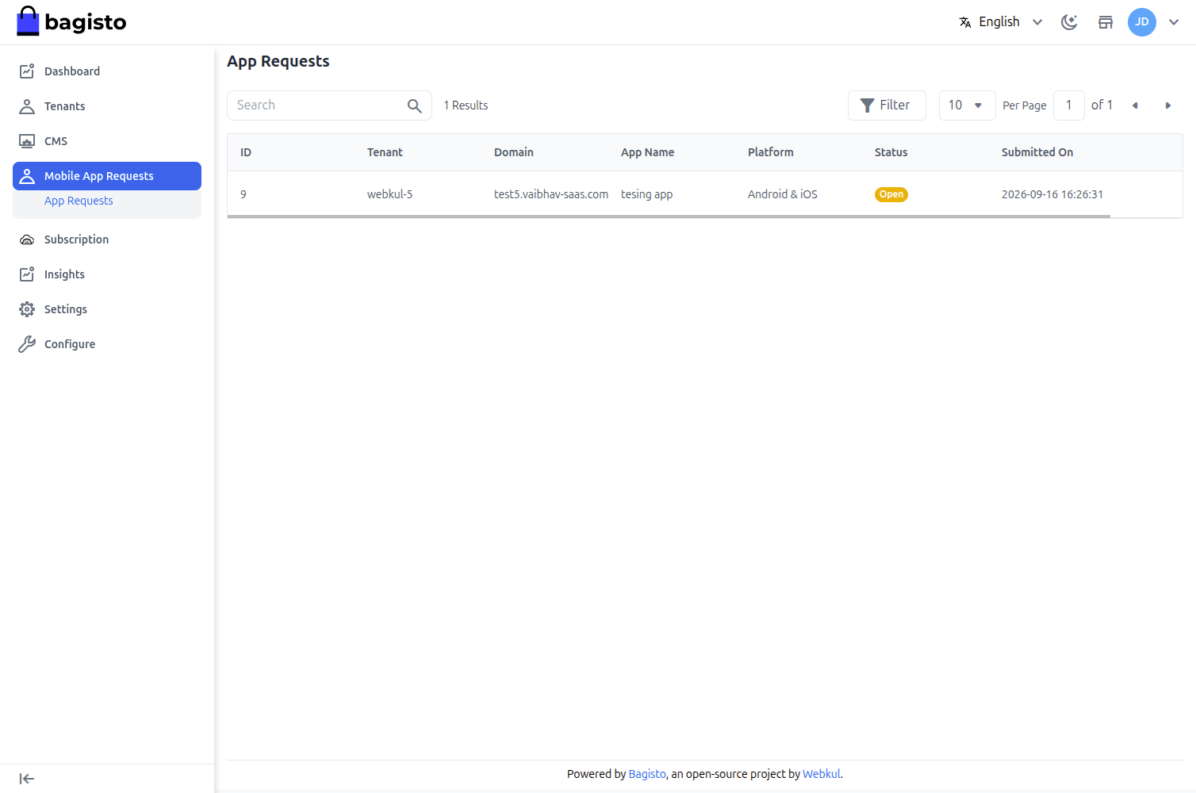Click the search magnifier icon

[415, 105]
